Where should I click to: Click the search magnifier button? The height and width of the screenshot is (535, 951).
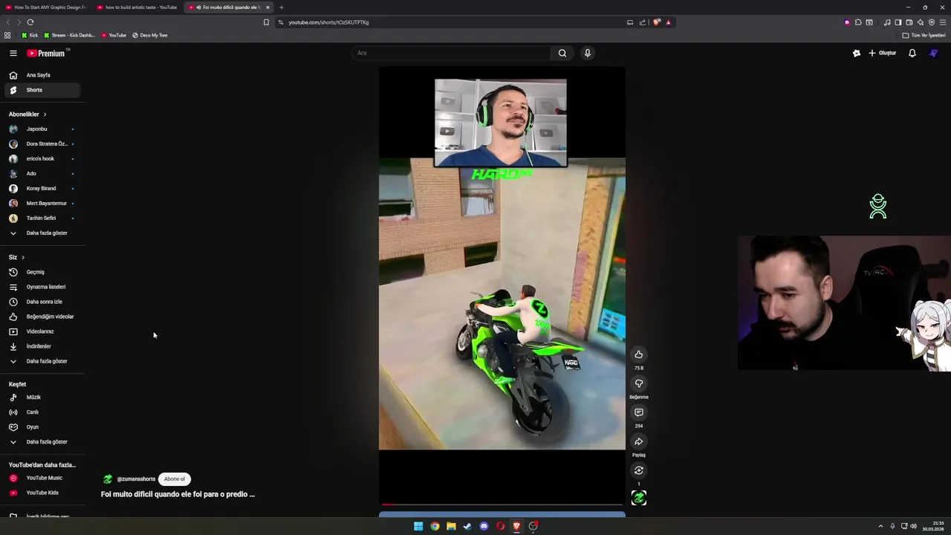562,53
